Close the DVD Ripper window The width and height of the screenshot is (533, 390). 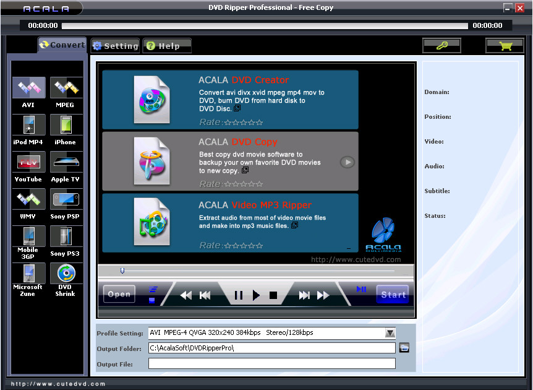pos(520,8)
